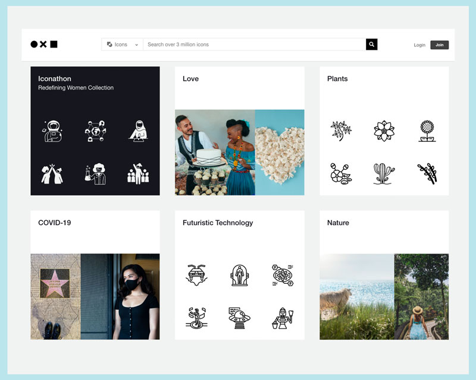Select the cleaning robot icon

pyautogui.click(x=283, y=318)
